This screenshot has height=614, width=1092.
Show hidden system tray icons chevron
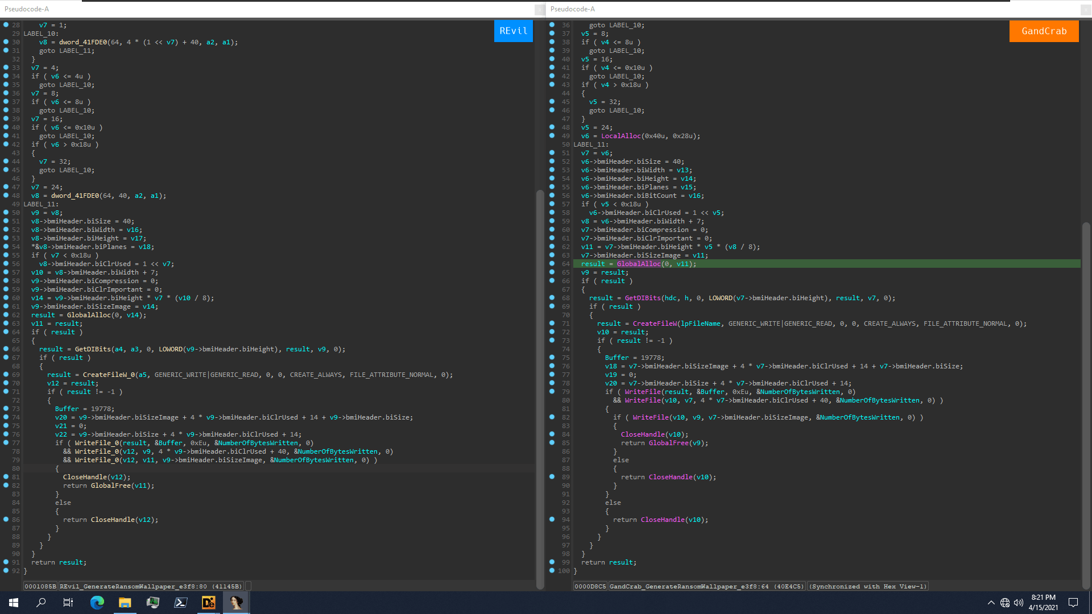pyautogui.click(x=991, y=603)
